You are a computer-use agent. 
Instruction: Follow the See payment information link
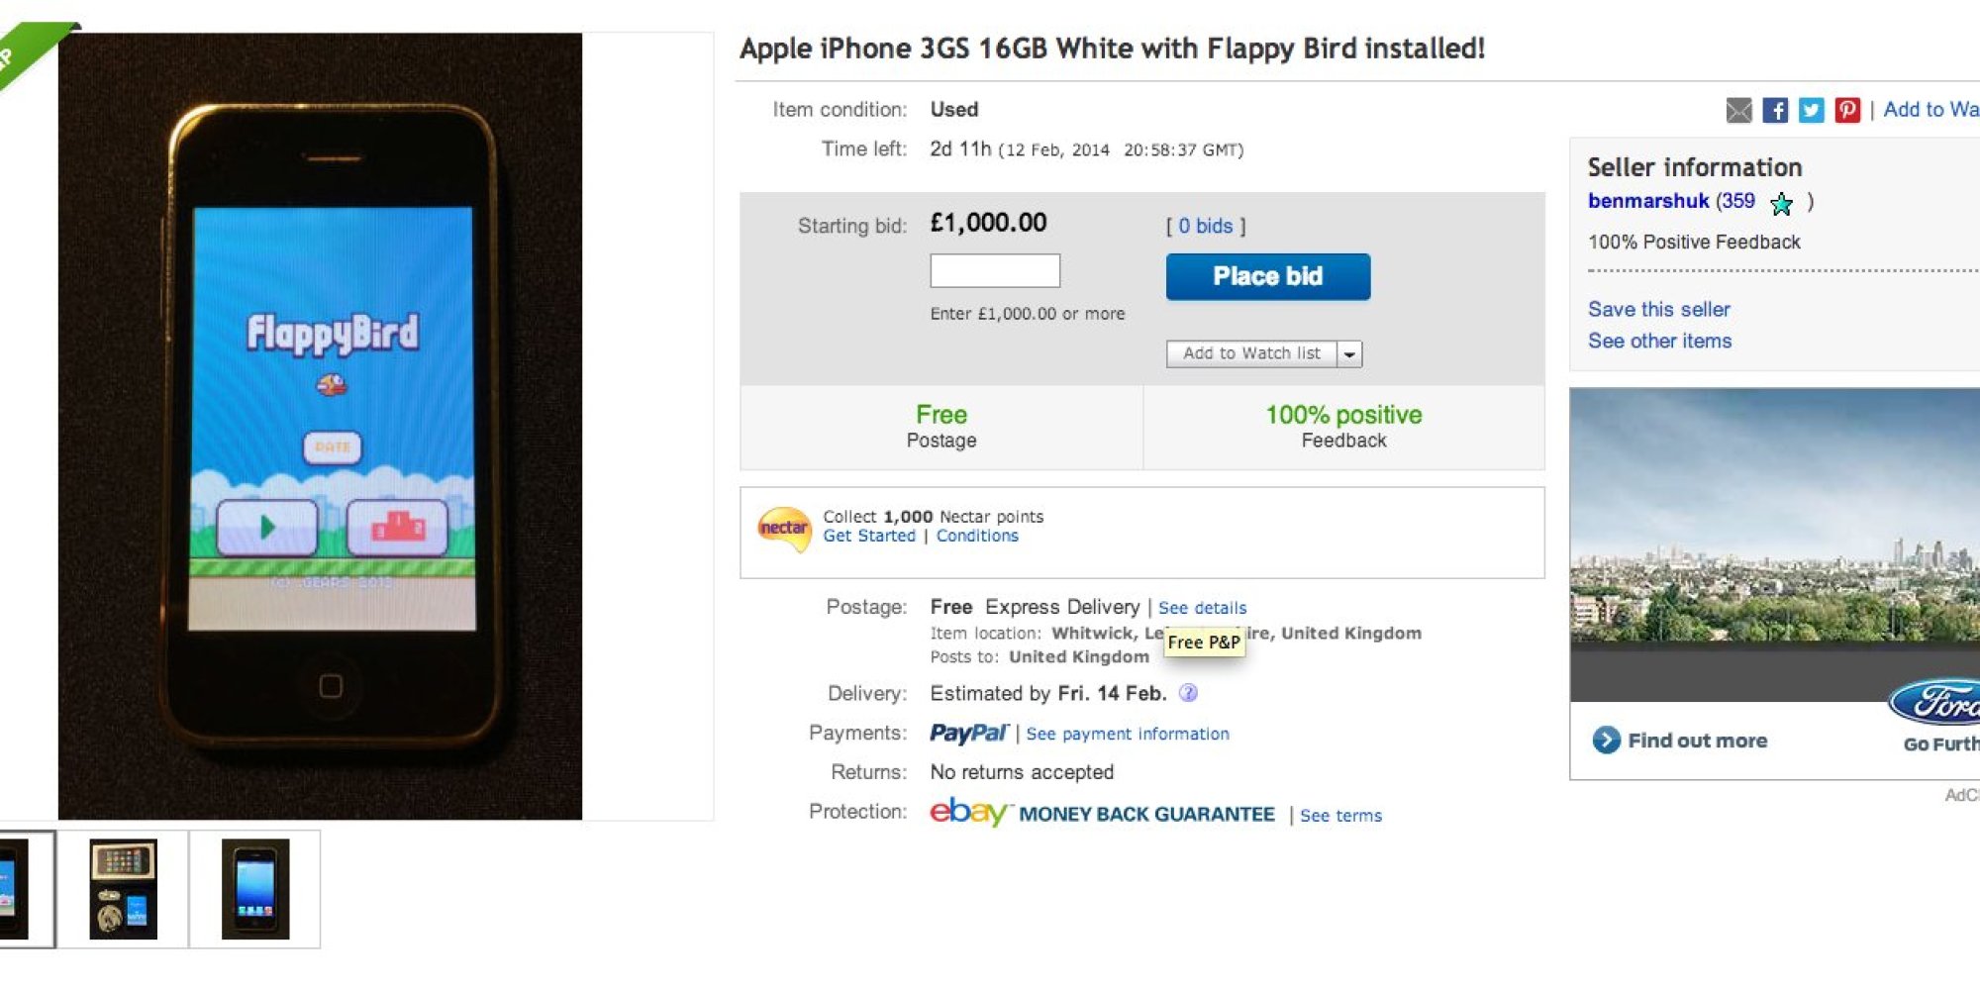1127,734
